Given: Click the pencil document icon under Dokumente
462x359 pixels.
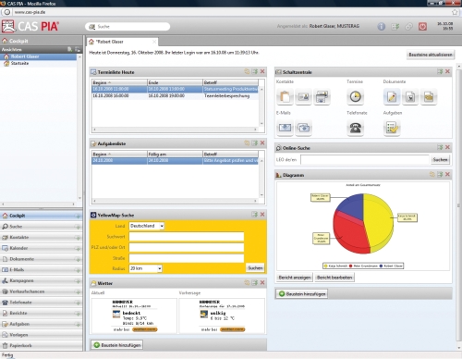Looking at the screenshot, I should coord(392,97).
